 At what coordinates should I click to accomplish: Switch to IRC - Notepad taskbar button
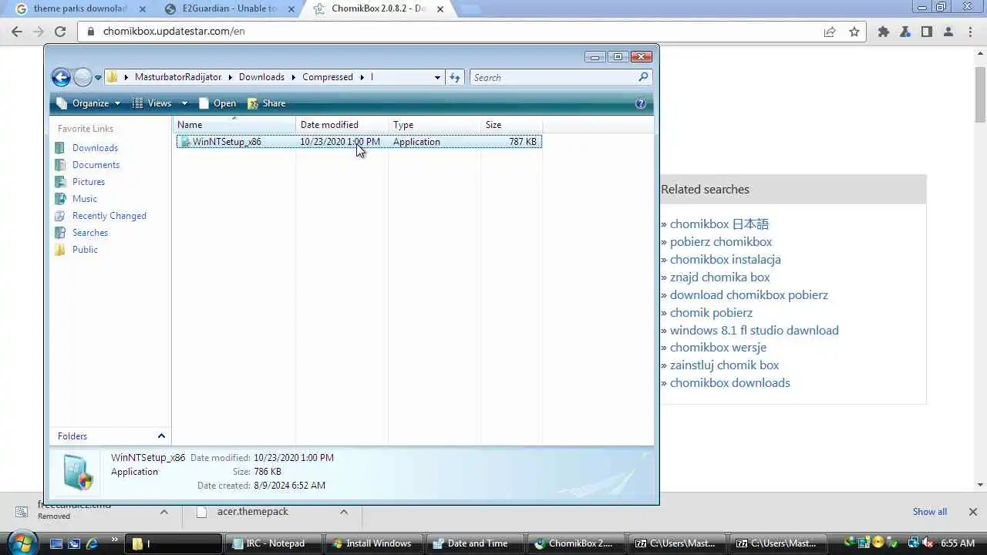point(275,543)
